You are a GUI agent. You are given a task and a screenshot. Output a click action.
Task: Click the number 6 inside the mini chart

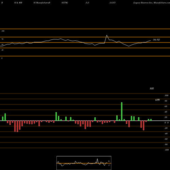[x=109, y=161]
